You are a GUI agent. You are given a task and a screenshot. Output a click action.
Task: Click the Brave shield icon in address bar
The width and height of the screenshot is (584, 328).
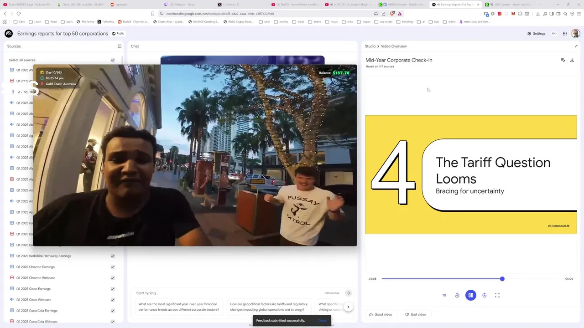[392, 14]
